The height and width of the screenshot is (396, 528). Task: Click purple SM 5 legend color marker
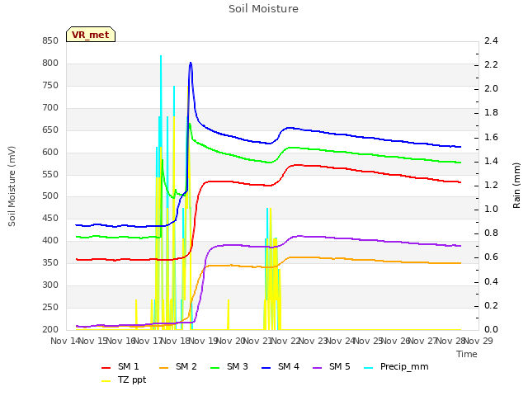point(318,368)
